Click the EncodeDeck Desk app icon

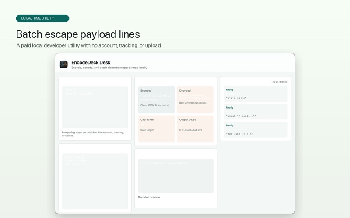point(63,65)
